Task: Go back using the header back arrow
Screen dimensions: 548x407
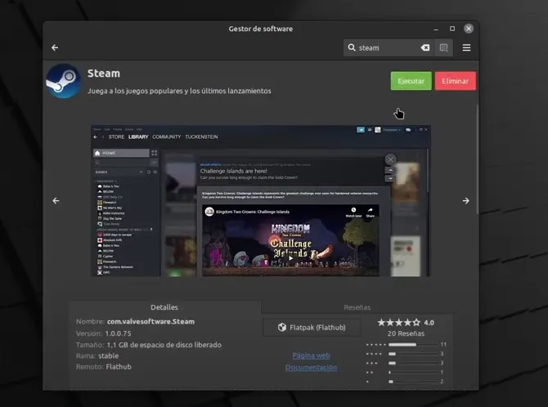Action: [55, 47]
